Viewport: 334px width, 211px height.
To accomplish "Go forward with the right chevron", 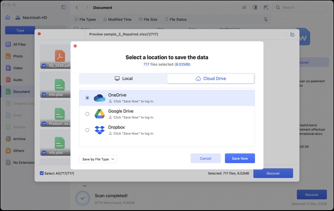I will coord(87,8).
